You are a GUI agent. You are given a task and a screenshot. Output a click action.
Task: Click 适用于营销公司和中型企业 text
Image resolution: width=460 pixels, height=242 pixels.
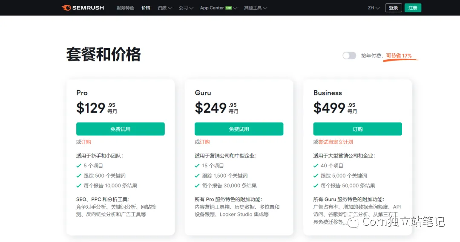(x=225, y=156)
